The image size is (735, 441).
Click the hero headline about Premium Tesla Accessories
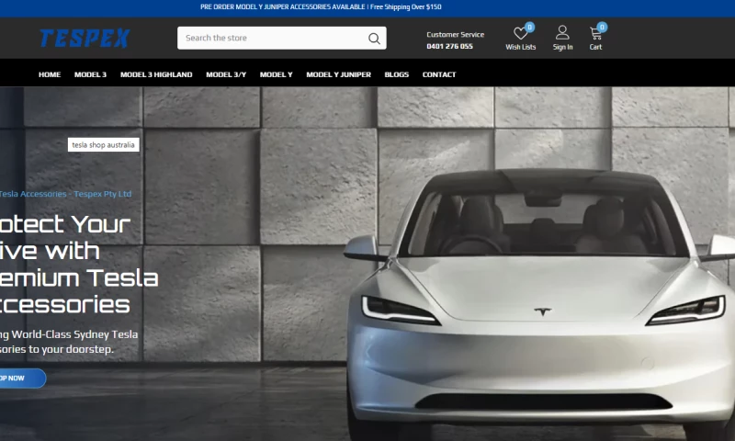coord(79,265)
